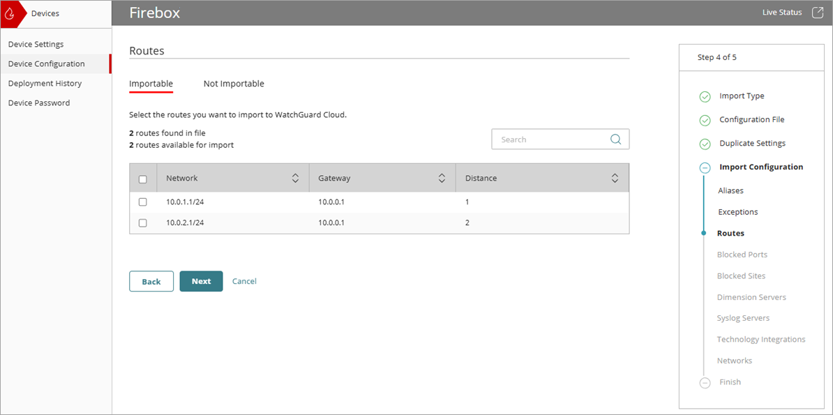Open Device Settings in sidebar
Viewport: 833px width, 415px height.
coord(36,44)
